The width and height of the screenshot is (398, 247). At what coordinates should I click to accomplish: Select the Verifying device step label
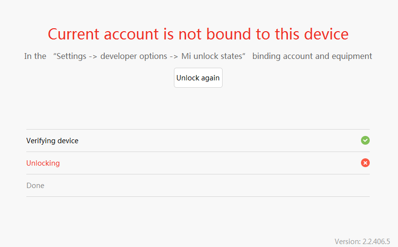click(52, 141)
